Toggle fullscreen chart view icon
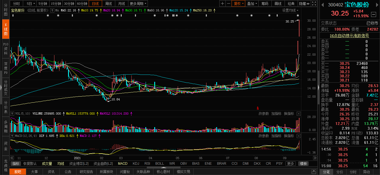The height and width of the screenshot is (175, 380). [314, 4]
